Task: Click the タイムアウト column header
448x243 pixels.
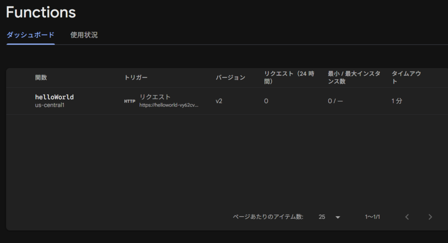Action: point(406,77)
